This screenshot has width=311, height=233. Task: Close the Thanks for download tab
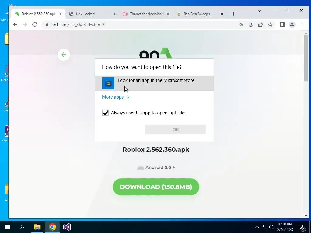168,14
